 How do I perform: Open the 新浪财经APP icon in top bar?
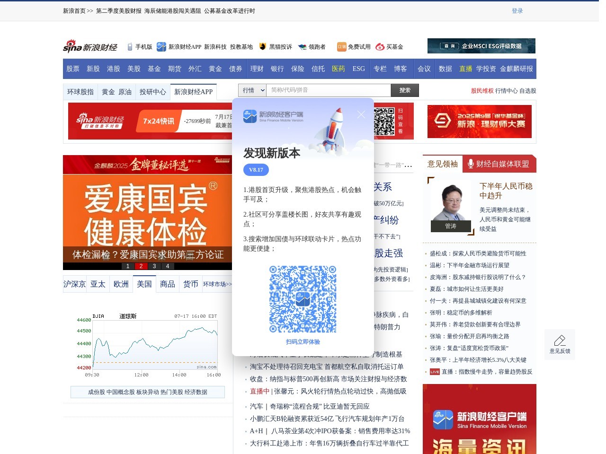(161, 46)
